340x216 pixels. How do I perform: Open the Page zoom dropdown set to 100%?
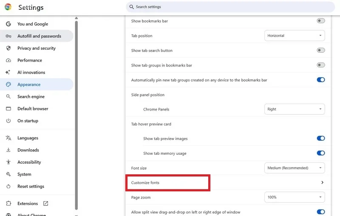tap(295, 197)
